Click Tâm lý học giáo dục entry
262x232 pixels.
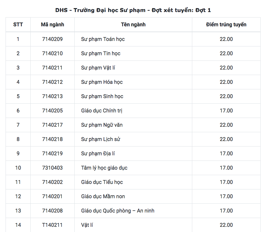(x=104, y=168)
